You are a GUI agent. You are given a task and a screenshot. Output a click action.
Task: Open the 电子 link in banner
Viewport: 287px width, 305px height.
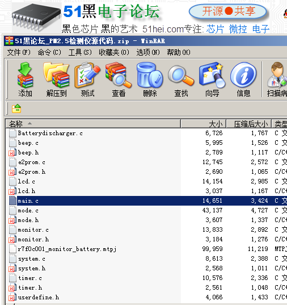coord(261,29)
